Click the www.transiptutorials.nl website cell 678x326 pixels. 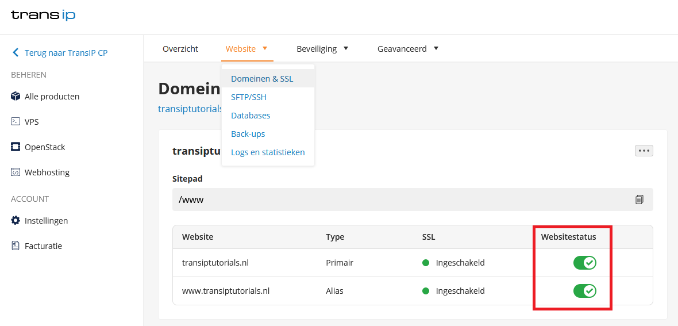[x=226, y=291]
